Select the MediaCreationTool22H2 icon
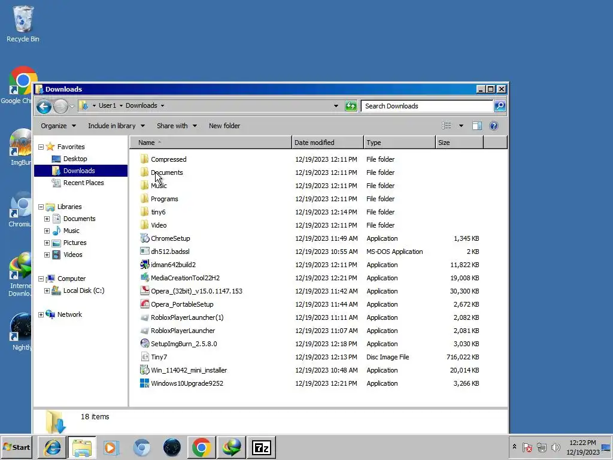 [145, 278]
